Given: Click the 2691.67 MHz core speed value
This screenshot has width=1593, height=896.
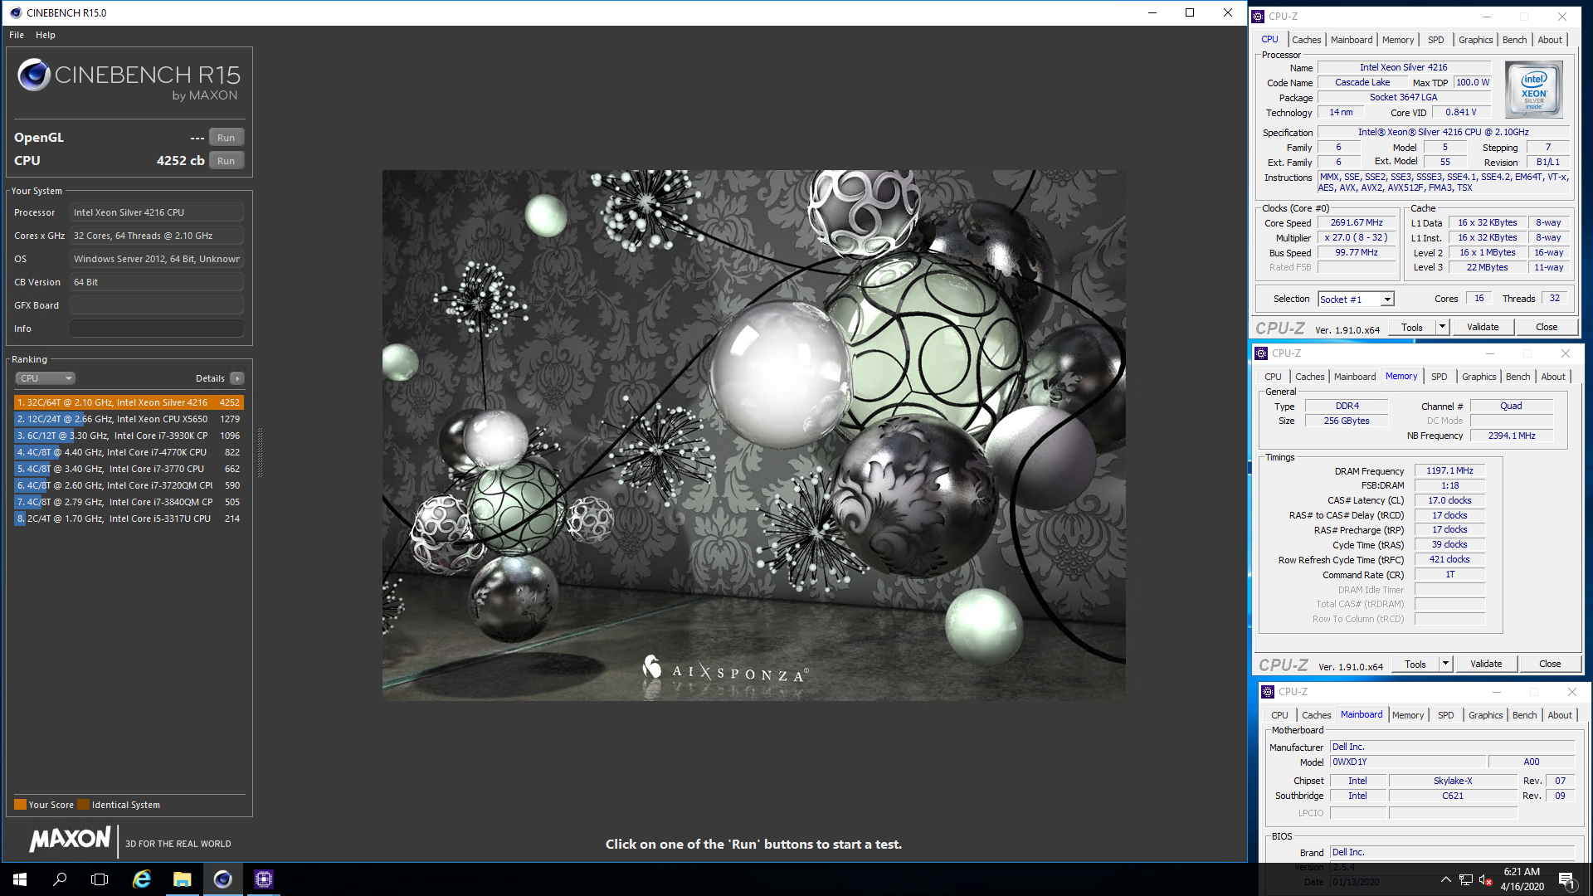Looking at the screenshot, I should (x=1357, y=223).
